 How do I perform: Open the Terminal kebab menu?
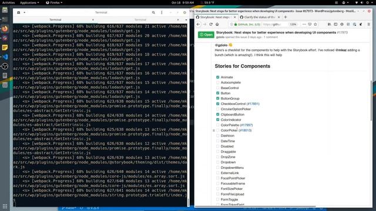click(162, 12)
